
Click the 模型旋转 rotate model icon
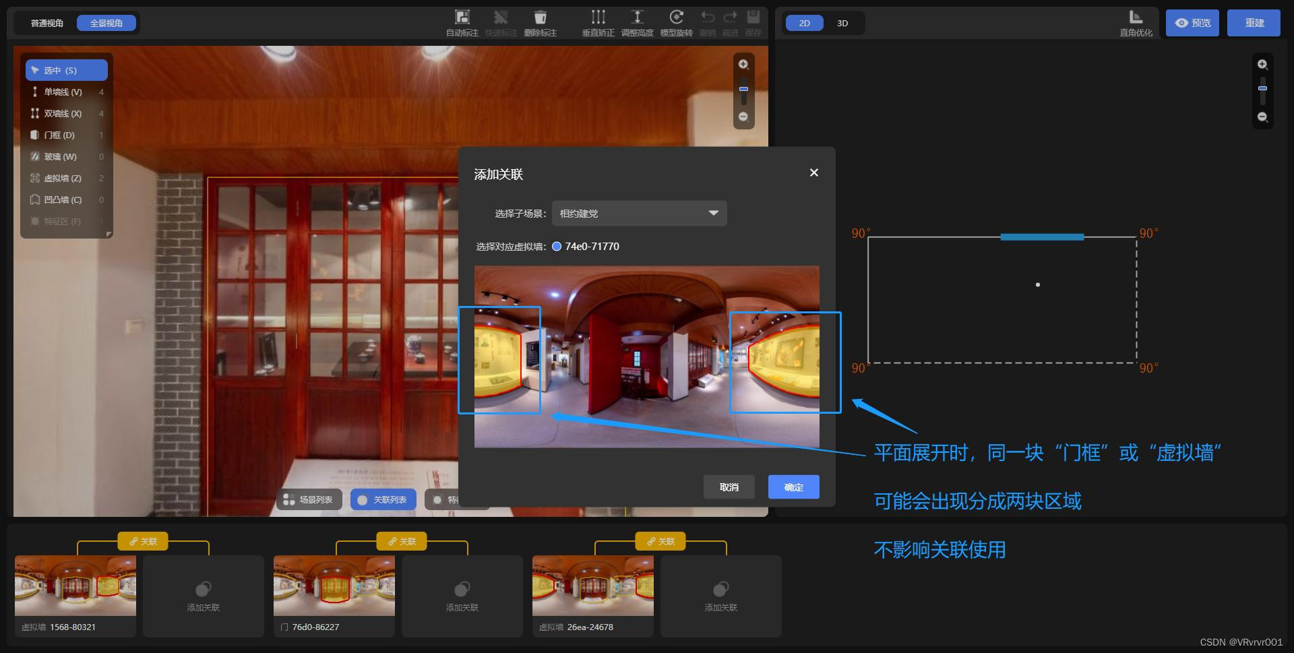[x=676, y=18]
